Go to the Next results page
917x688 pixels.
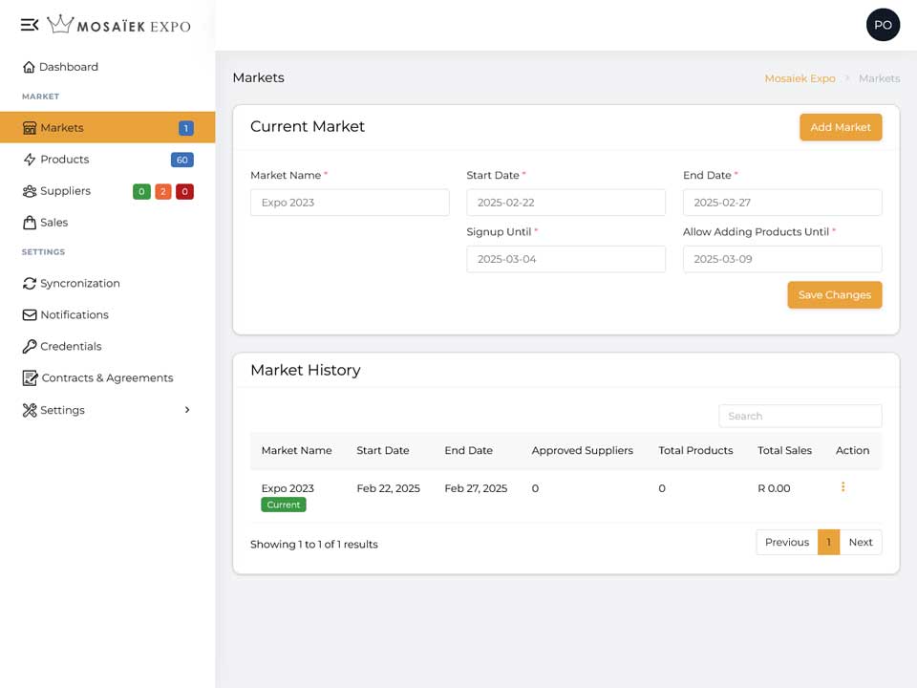(x=861, y=543)
